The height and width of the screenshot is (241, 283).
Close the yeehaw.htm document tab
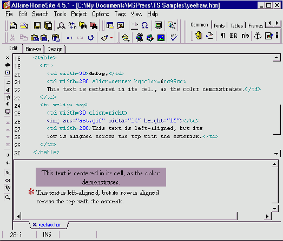click(x=35, y=225)
